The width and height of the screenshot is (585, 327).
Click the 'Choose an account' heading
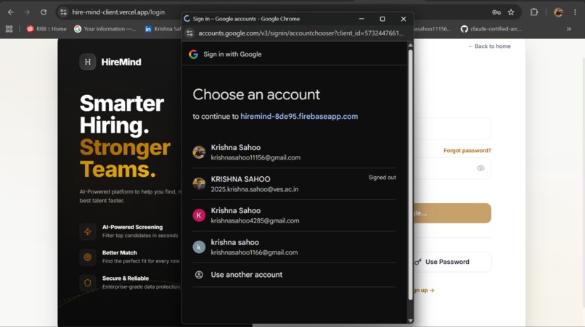[x=256, y=95]
